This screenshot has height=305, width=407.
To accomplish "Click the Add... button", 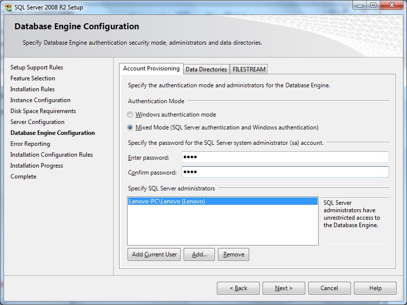I will coord(200,254).
